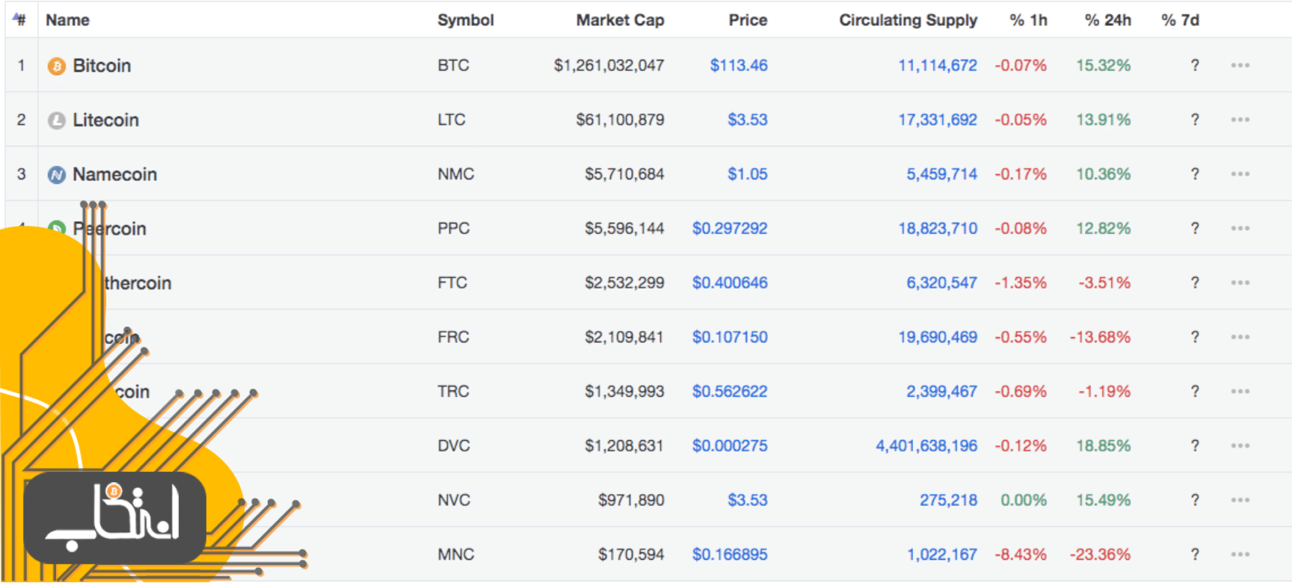The height and width of the screenshot is (583, 1292).
Task: Click Namecoin price $1.05
Action: [x=748, y=174]
